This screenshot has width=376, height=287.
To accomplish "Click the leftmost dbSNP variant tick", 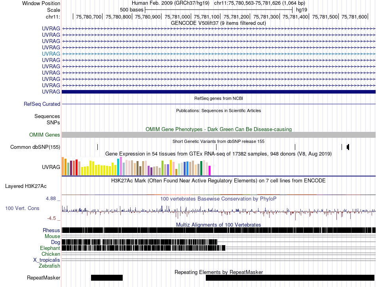I will click(98, 147).
